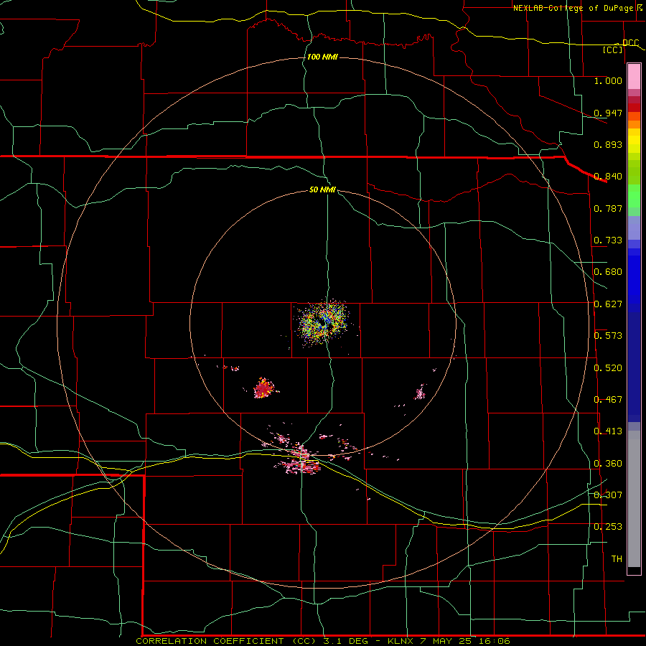The width and height of the screenshot is (646, 646).
Task: Click the TH label on color scale
Action: 617,559
